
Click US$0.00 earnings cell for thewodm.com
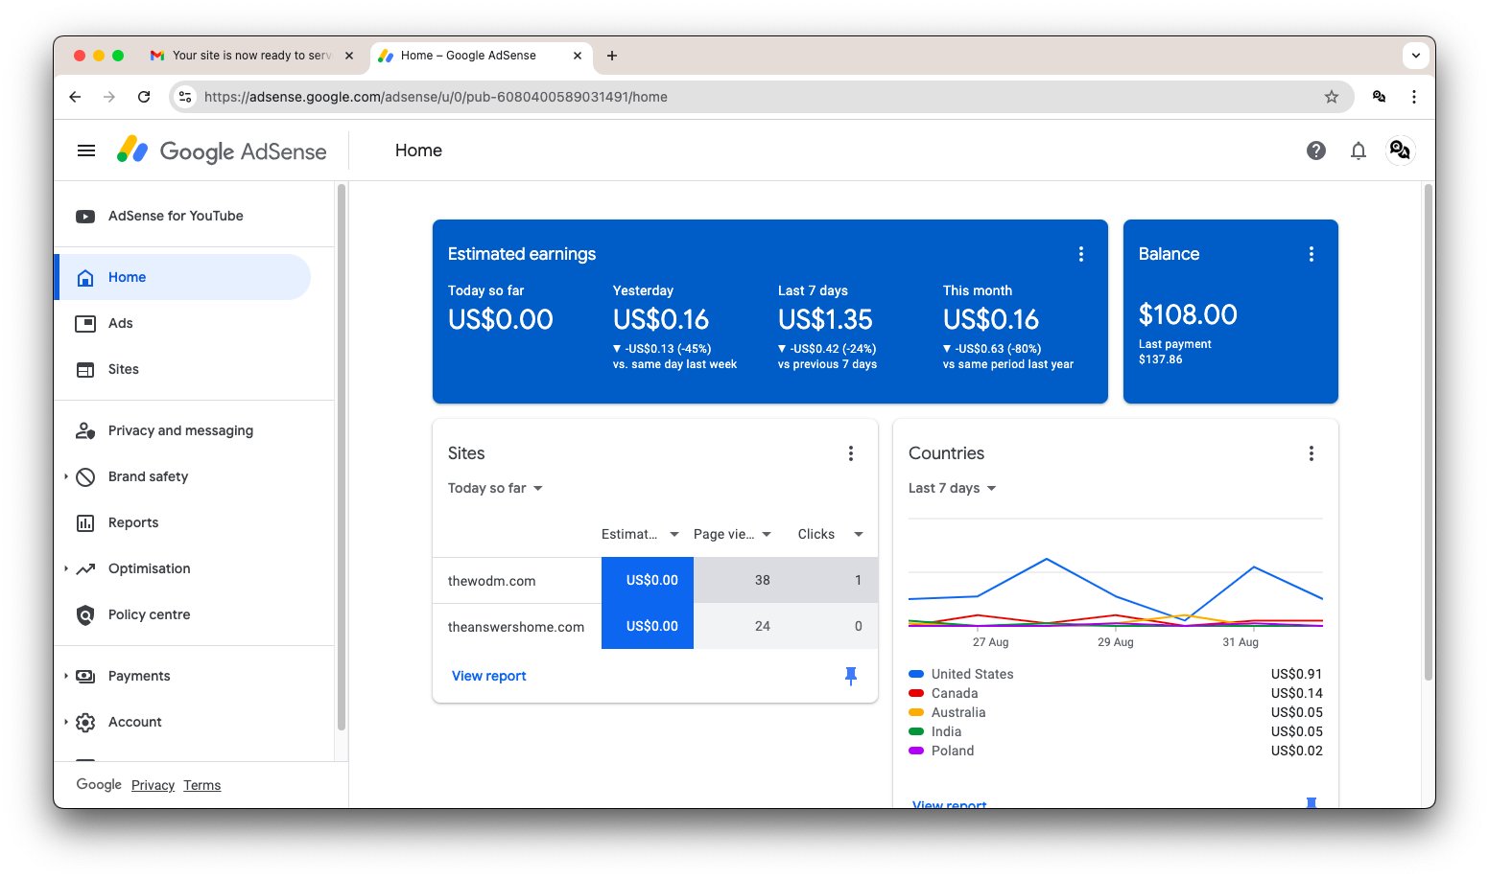(x=648, y=581)
